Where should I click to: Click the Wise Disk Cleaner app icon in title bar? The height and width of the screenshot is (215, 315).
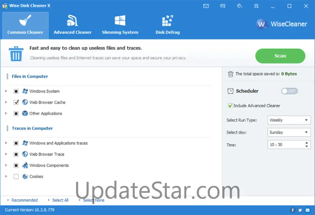click(4, 6)
